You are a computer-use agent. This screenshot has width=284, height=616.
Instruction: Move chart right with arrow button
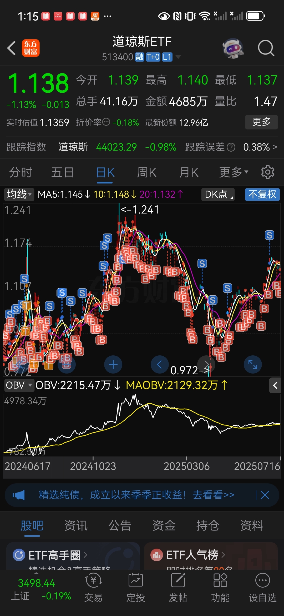click(x=206, y=365)
